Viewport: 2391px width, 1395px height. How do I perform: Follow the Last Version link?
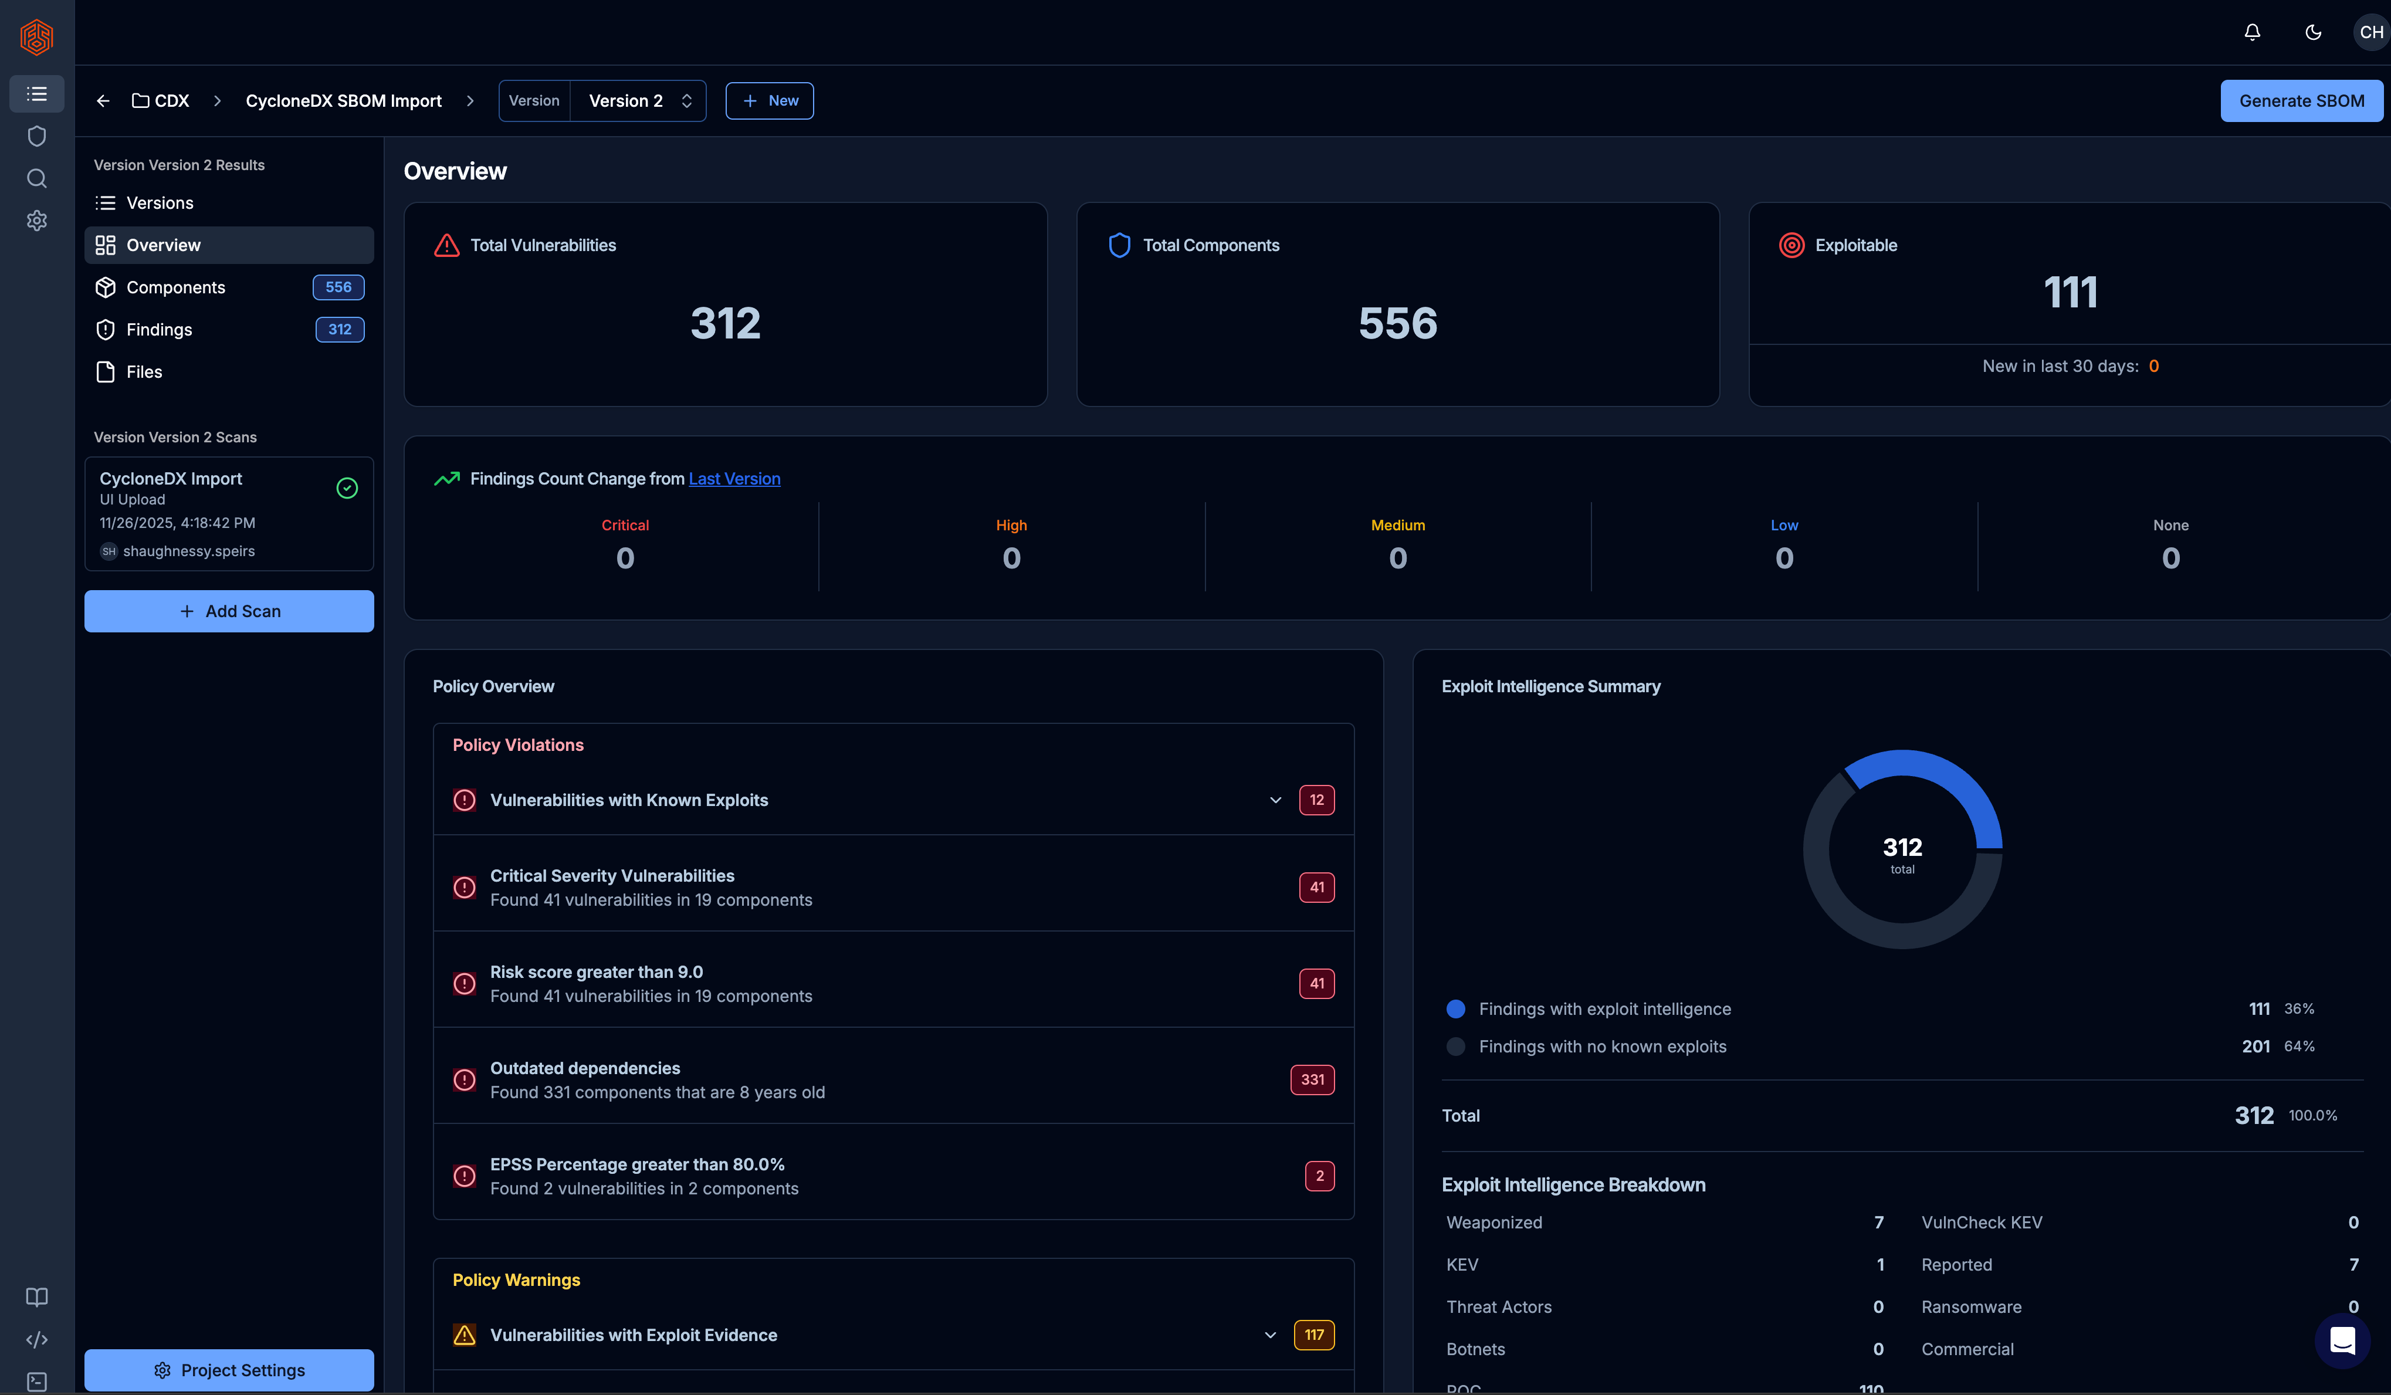tap(734, 479)
